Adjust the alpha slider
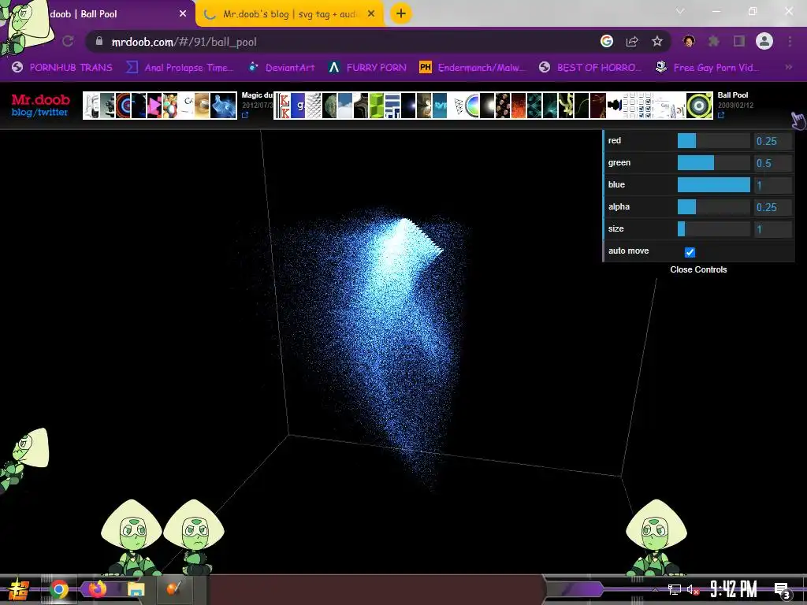The height and width of the screenshot is (605, 807). pyautogui.click(x=713, y=207)
